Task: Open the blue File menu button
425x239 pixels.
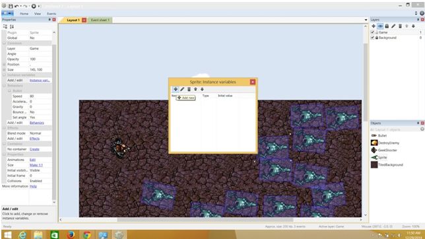Action: click(8, 13)
